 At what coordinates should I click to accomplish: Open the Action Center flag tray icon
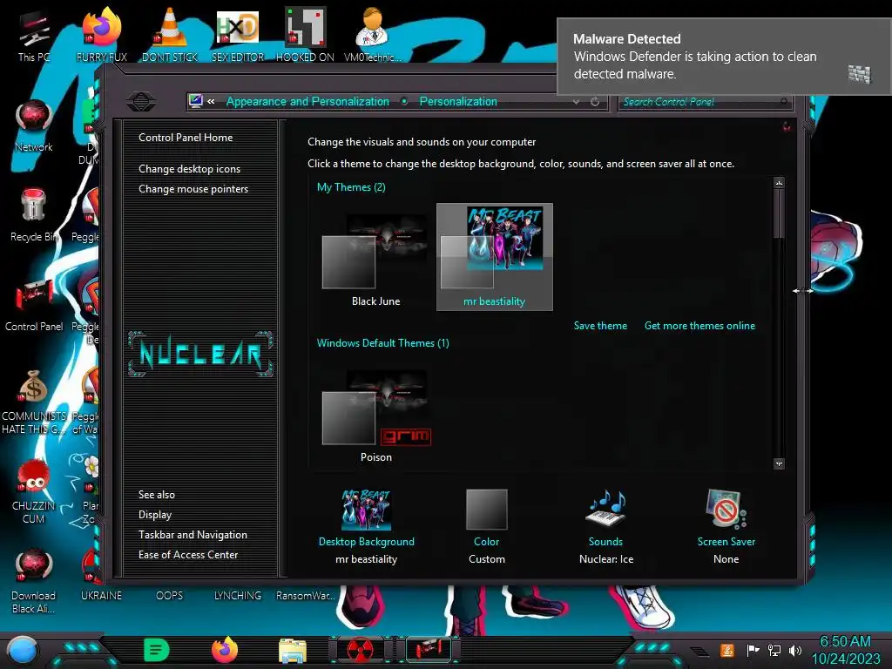753,650
